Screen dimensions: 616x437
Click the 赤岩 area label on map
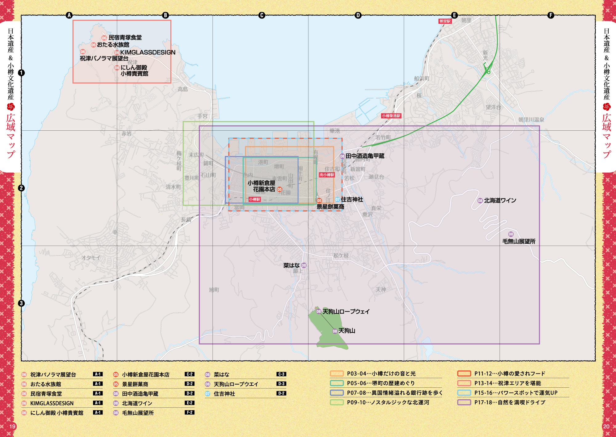click(x=126, y=134)
